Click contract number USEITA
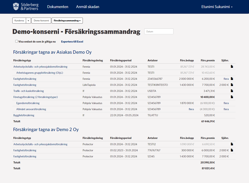 pos(152,91)
